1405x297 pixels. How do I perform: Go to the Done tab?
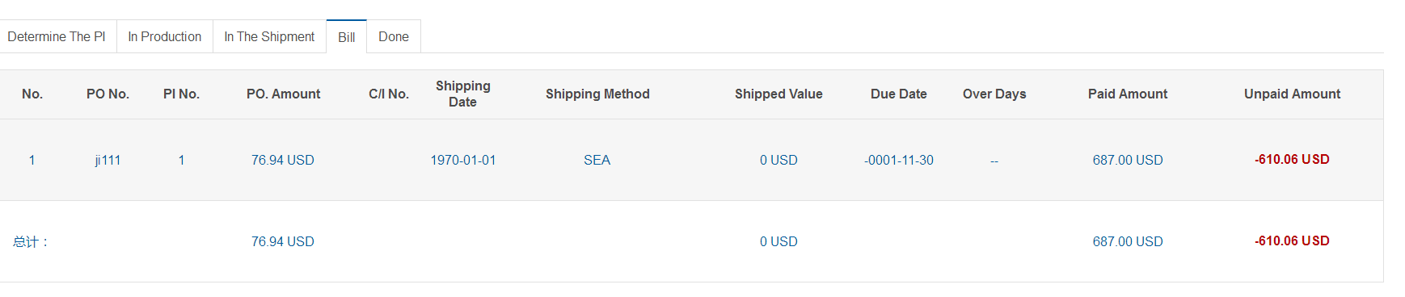click(x=394, y=36)
